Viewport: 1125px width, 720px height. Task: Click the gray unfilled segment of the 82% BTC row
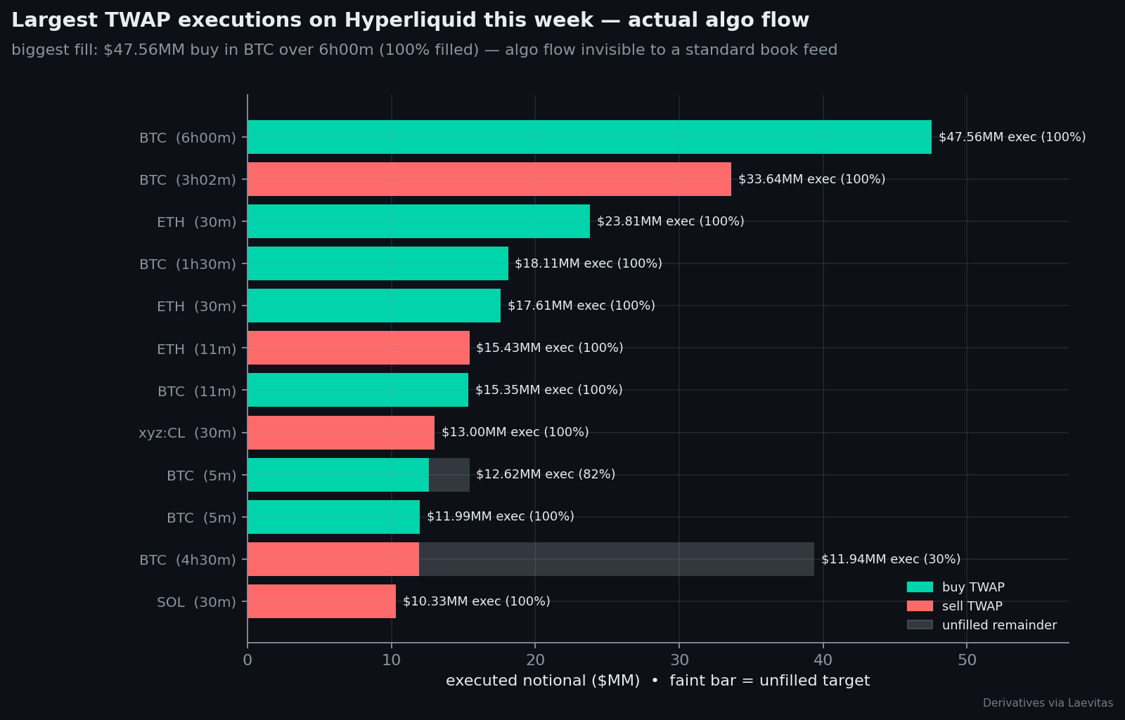(x=449, y=475)
